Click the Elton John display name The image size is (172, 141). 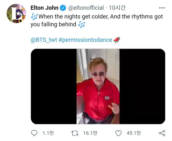pos(45,8)
